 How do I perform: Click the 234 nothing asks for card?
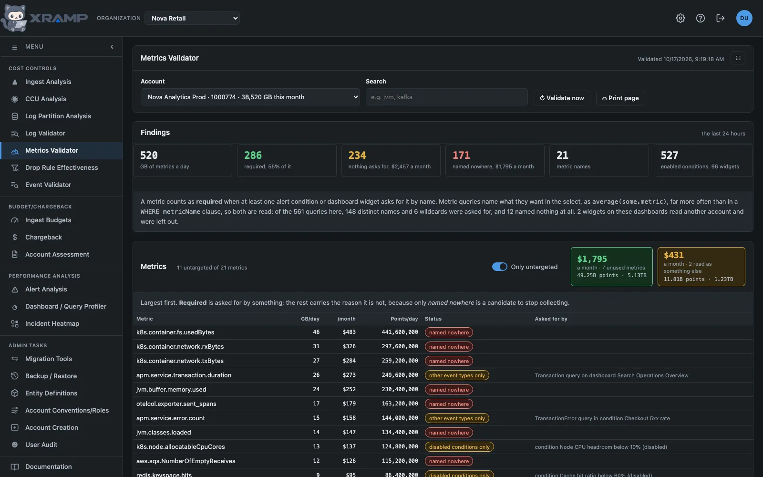[391, 161]
